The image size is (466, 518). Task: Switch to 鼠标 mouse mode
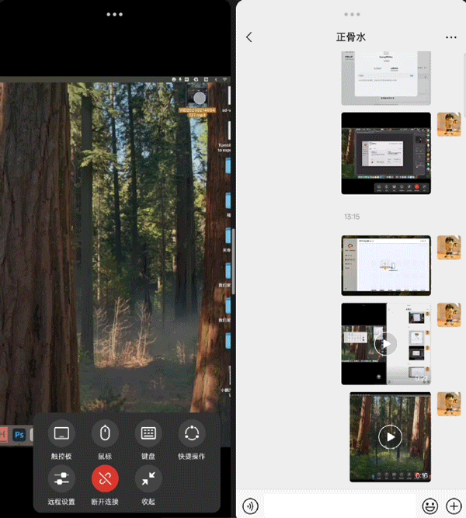click(105, 433)
